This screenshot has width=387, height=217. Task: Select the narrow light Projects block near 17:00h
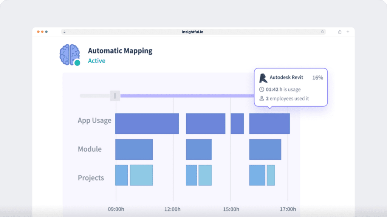271,175
